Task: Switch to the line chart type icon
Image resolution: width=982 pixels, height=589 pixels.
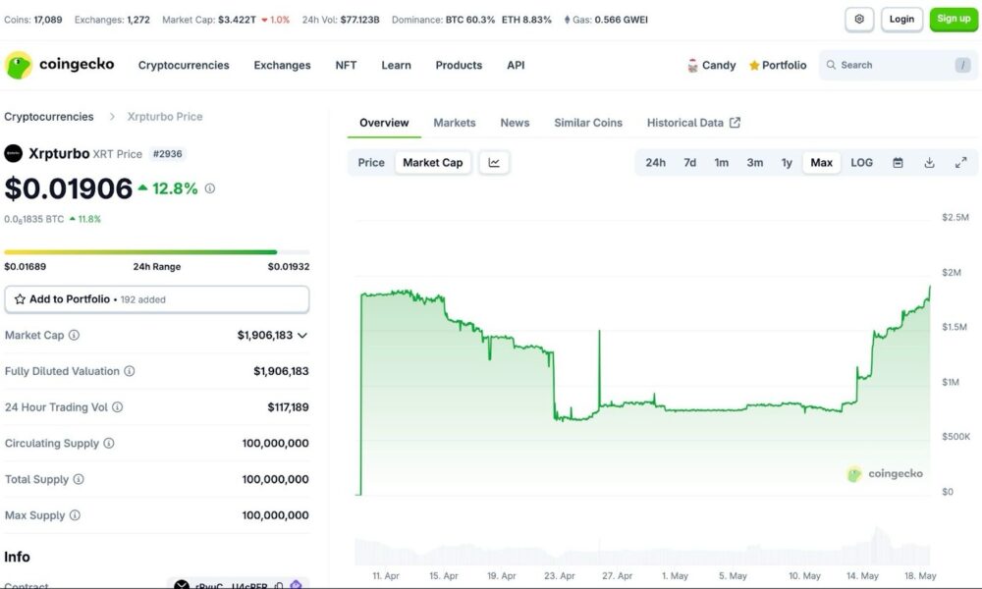Action: pyautogui.click(x=494, y=163)
